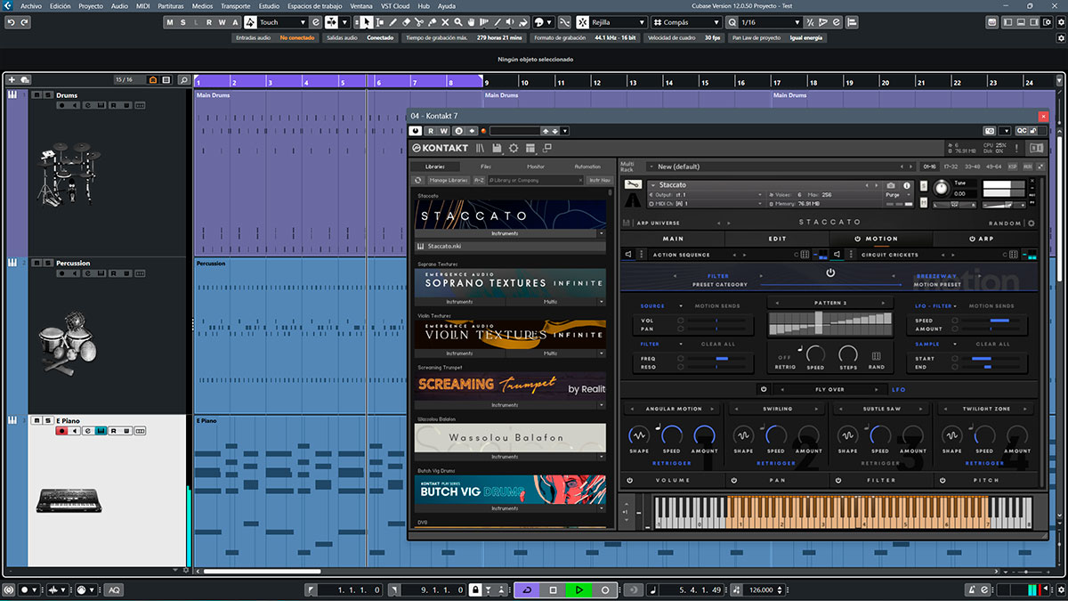The image size is (1068, 601).
Task: Adjust the Source Vol send slider
Action: [716, 320]
